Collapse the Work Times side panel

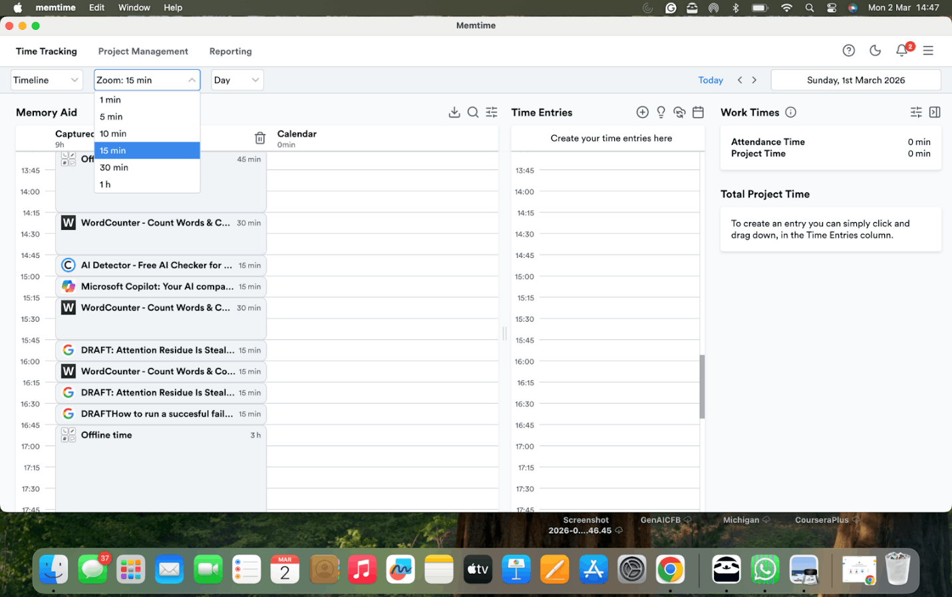[935, 112]
